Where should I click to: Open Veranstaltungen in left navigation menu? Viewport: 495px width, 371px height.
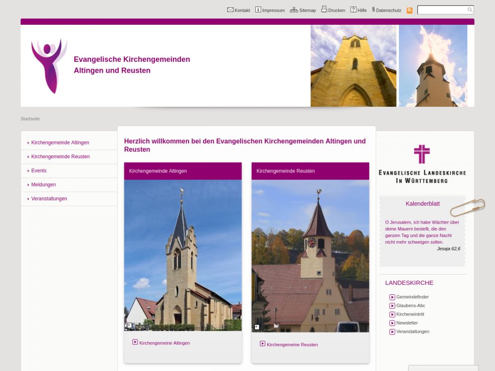pyautogui.click(x=49, y=199)
